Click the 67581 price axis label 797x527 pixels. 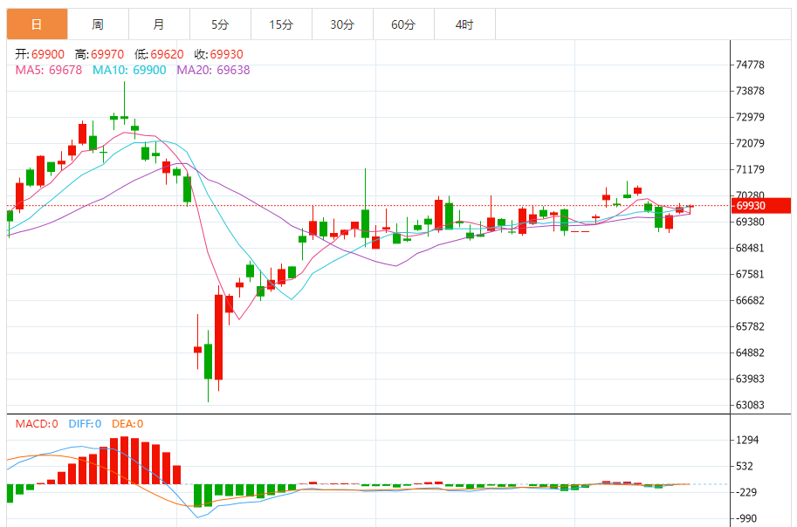pyautogui.click(x=750, y=275)
